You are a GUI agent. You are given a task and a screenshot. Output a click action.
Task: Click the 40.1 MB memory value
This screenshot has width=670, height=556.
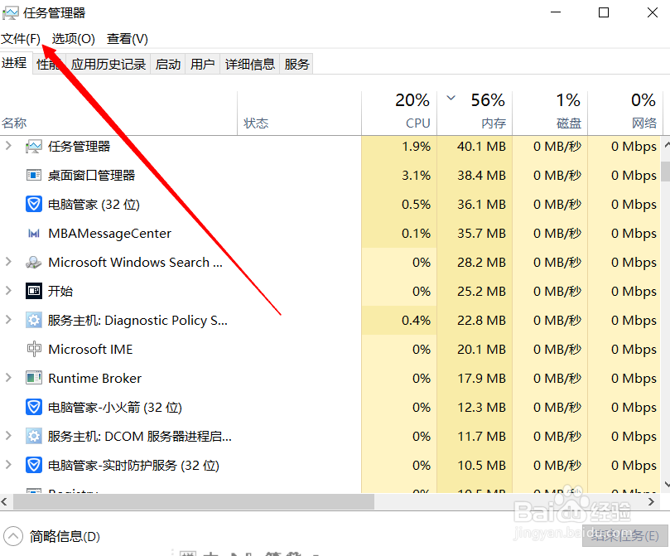[x=481, y=147]
